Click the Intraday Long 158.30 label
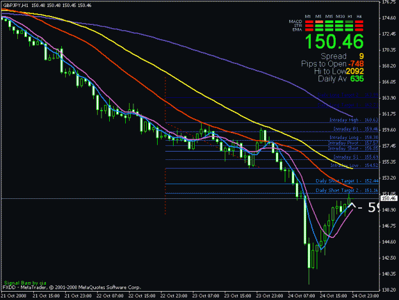The width and height of the screenshot is (399, 300). click(x=354, y=138)
